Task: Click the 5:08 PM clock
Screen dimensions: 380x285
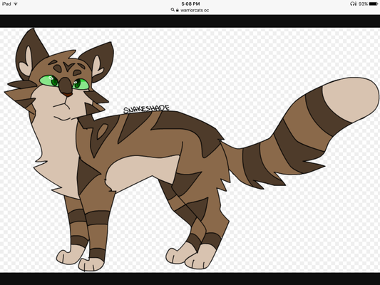Action: [x=190, y=4]
